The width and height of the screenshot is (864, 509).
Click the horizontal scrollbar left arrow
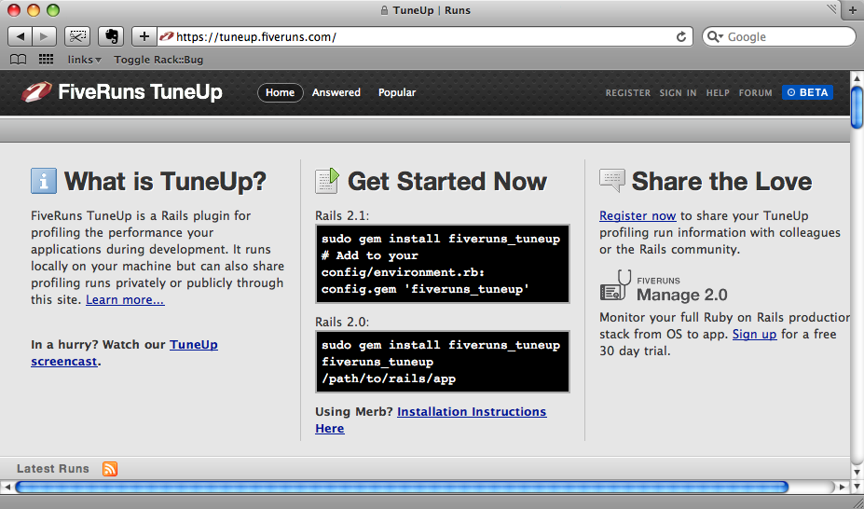(7, 487)
